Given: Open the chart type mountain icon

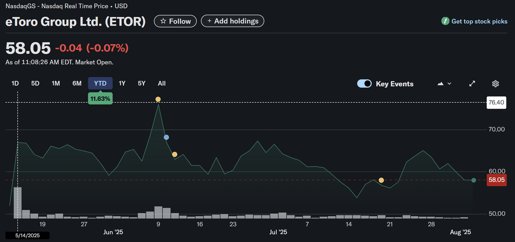Looking at the screenshot, I should pos(440,83).
